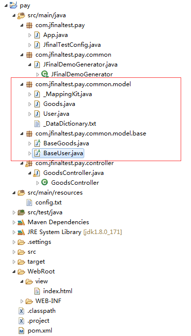Click the pom.xml Maven file icon

click(x=22, y=331)
